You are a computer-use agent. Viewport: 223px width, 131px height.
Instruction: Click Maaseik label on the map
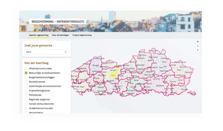[x=188, y=72]
